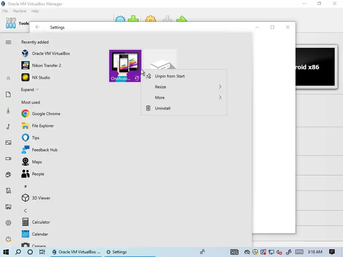Open Videos from Start sidebar
Viewport: 343px width, 257px height.
point(8,159)
